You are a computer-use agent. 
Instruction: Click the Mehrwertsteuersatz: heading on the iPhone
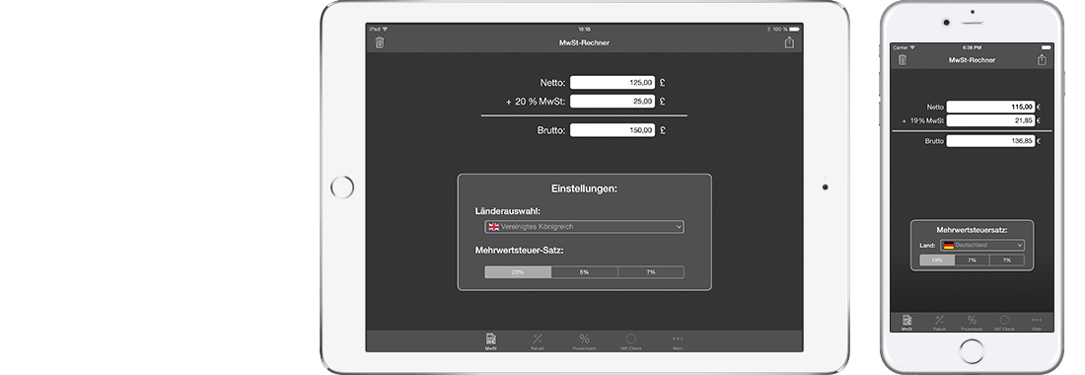[972, 229]
